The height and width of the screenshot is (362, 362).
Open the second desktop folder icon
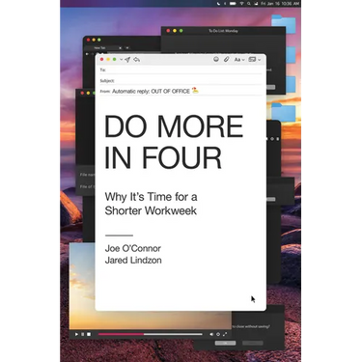click(291, 55)
